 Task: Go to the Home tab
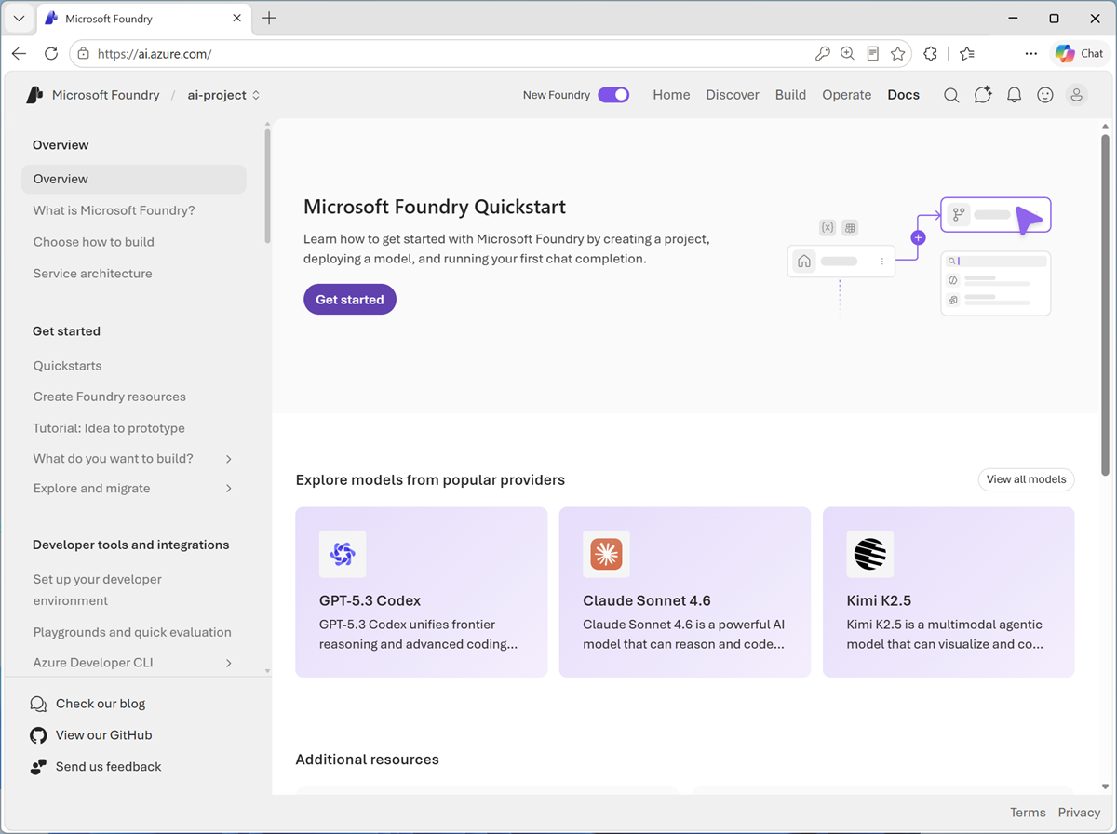click(x=671, y=95)
